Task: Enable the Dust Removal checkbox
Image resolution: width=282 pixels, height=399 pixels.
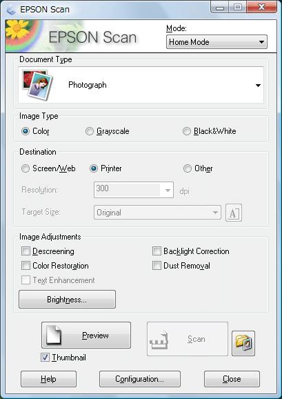Action: click(157, 266)
